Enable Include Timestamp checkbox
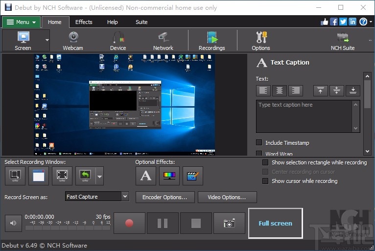 (259, 142)
